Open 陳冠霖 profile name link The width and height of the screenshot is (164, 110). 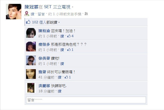coord(31,7)
